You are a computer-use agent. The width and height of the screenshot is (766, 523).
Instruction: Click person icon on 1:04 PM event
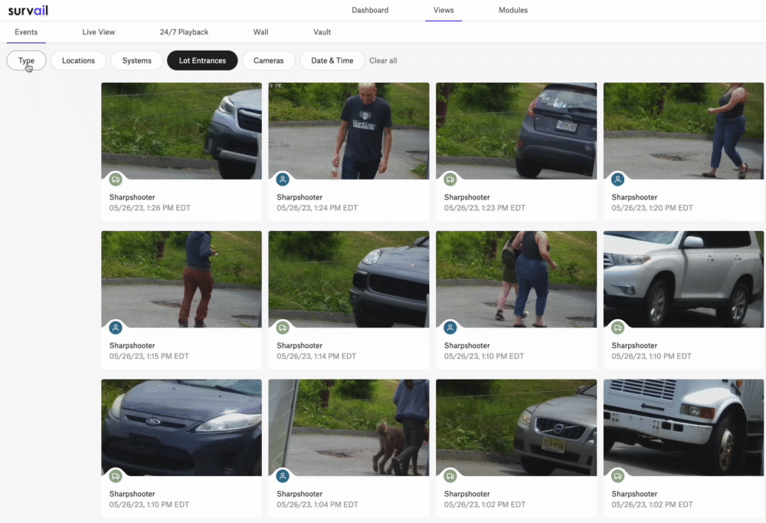pyautogui.click(x=283, y=476)
